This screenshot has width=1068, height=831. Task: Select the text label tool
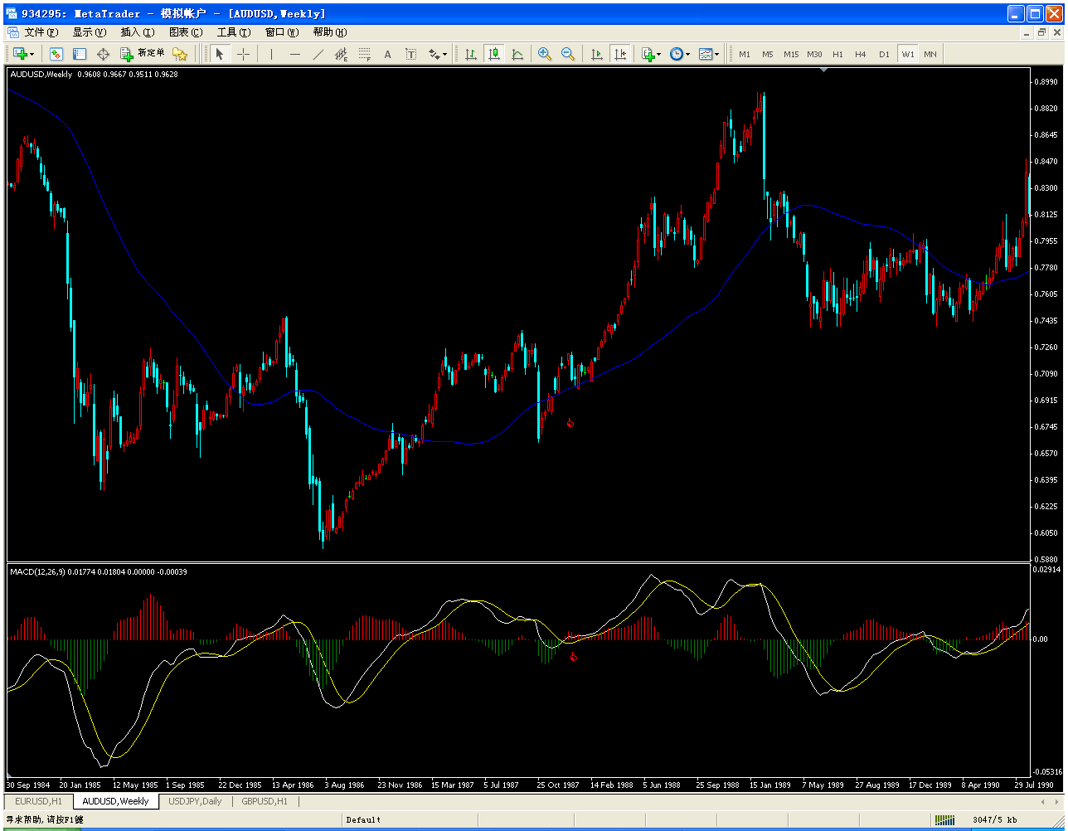[x=410, y=54]
